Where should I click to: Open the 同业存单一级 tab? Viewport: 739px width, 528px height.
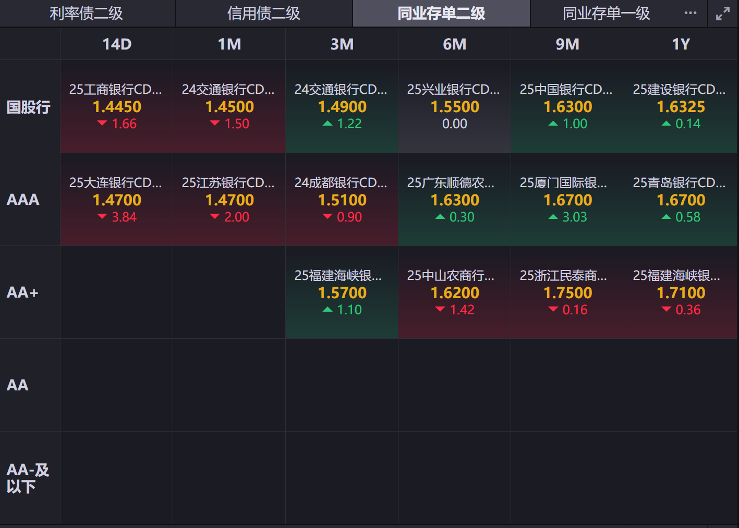point(607,14)
